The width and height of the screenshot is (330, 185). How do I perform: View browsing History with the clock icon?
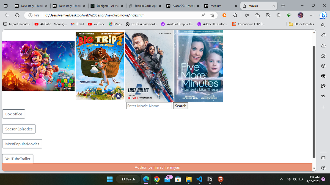coord(268,16)
